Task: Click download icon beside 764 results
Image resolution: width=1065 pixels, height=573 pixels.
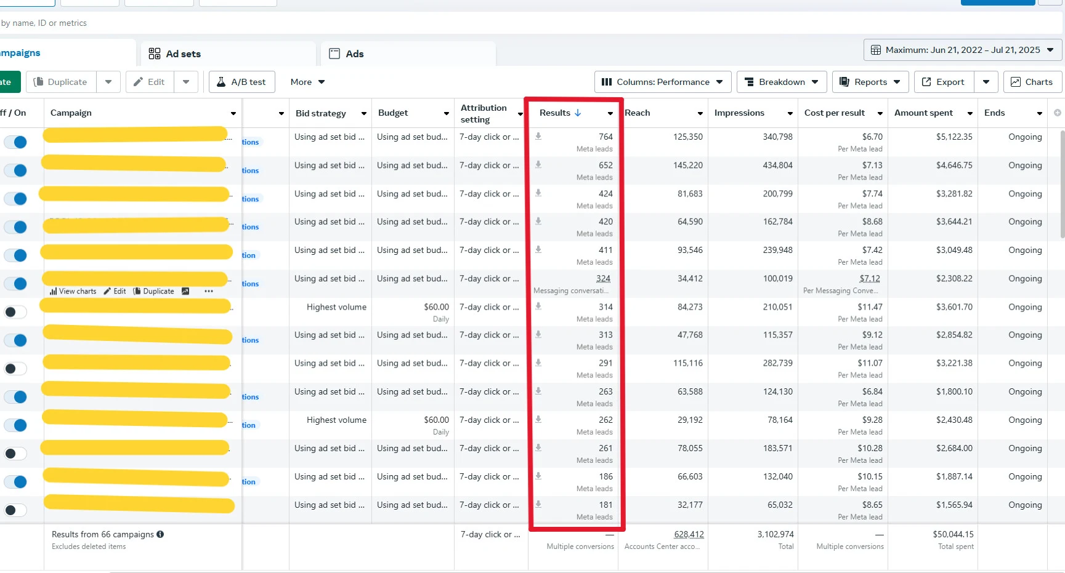Action: (538, 137)
